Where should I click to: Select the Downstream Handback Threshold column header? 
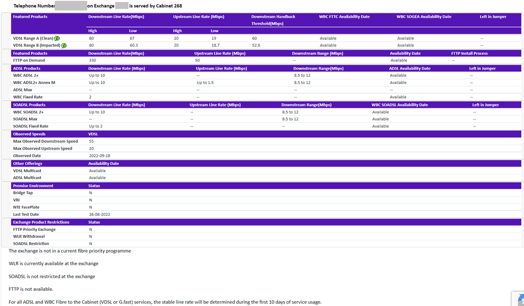pyautogui.click(x=273, y=20)
